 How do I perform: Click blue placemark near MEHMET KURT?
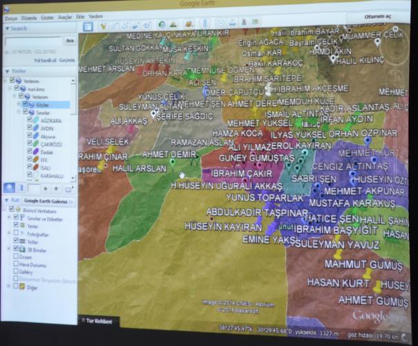pos(368,140)
